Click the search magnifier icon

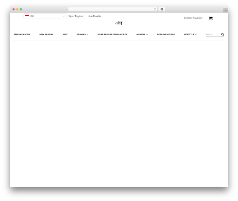(x=223, y=34)
